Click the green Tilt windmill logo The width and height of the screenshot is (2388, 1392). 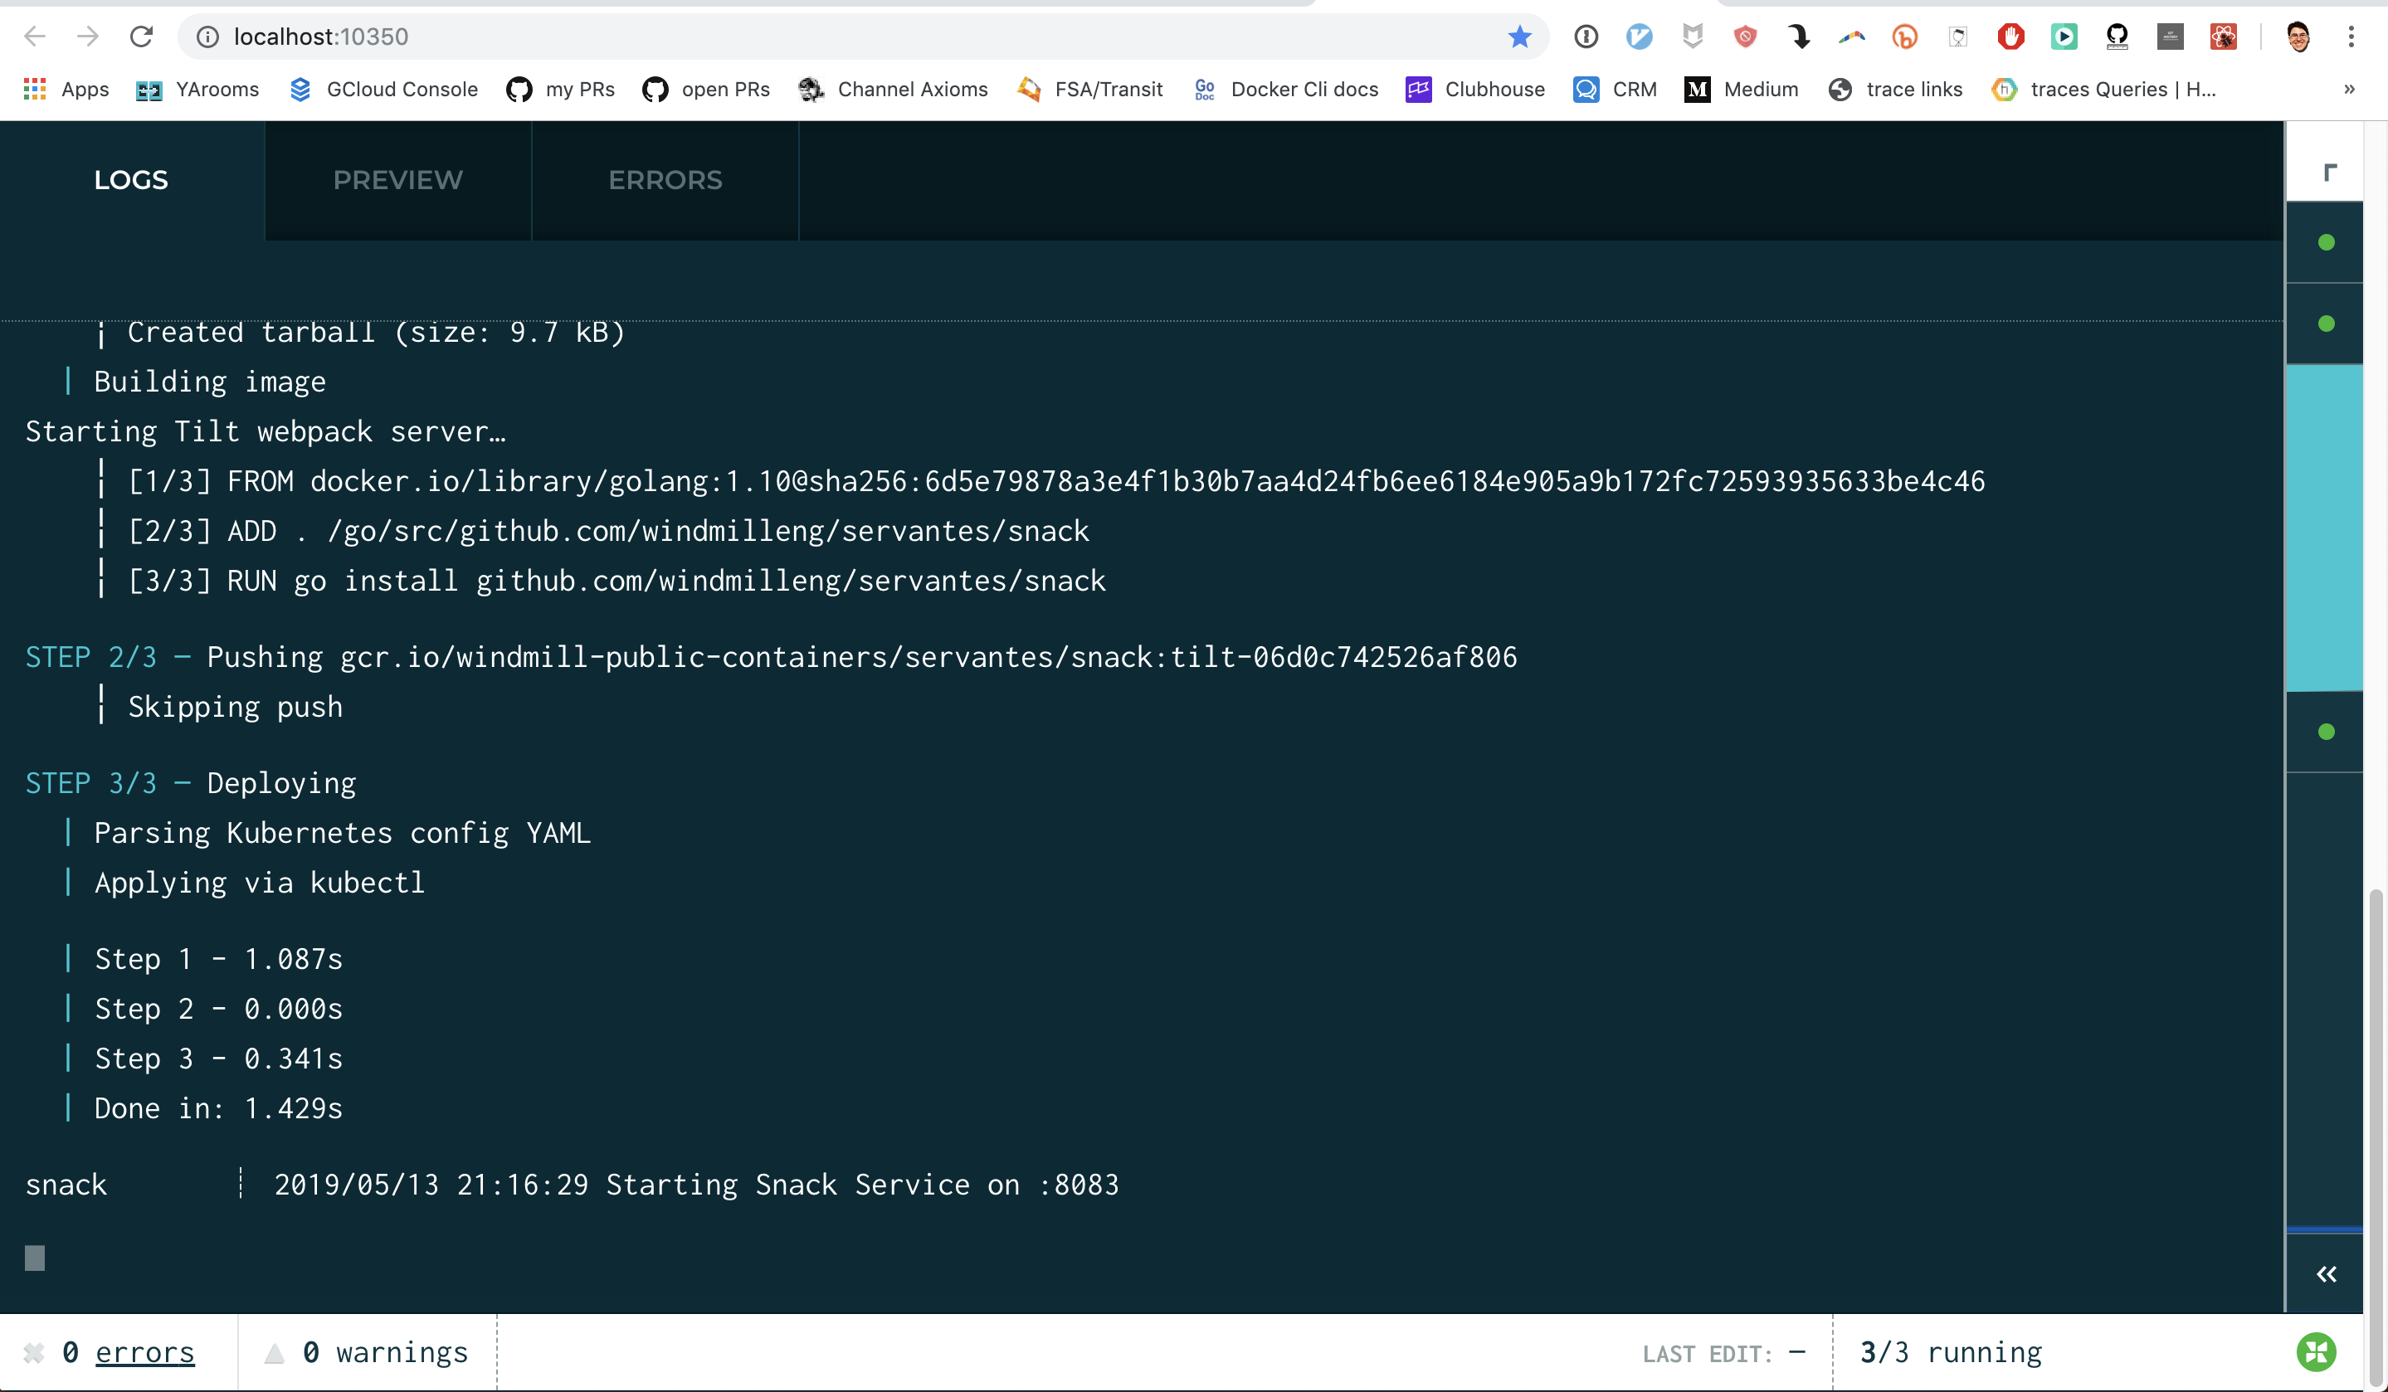coord(2316,1352)
